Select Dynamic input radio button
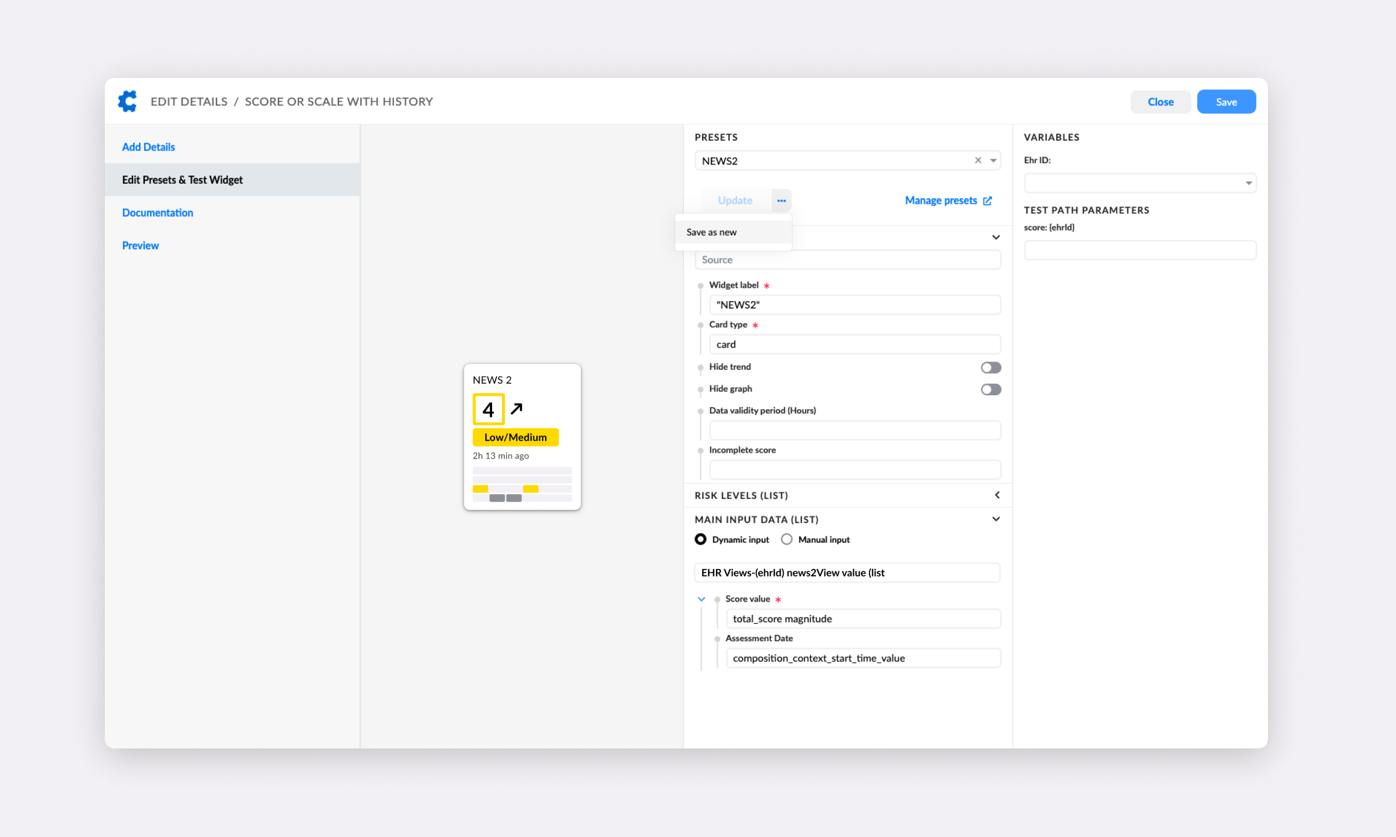The image size is (1396, 837). 700,539
